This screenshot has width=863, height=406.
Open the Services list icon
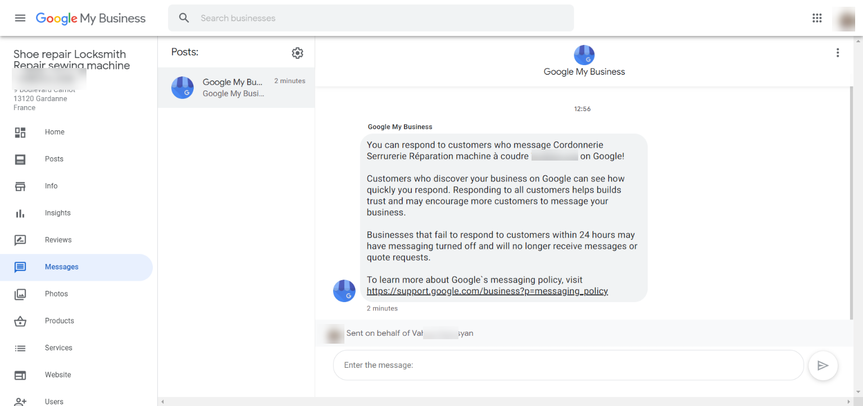(x=20, y=348)
